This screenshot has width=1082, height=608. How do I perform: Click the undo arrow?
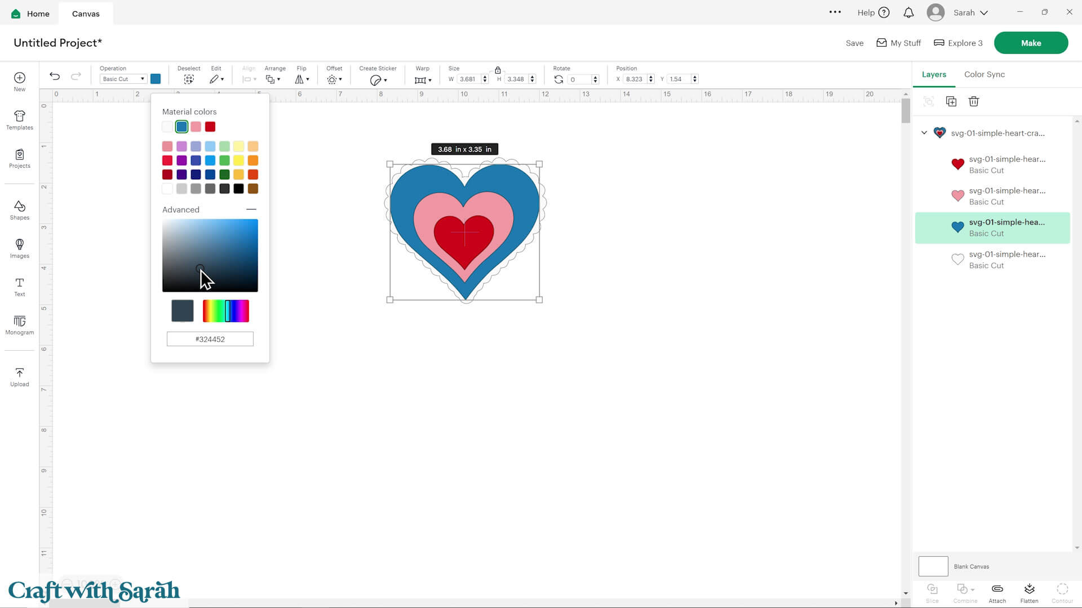point(55,76)
